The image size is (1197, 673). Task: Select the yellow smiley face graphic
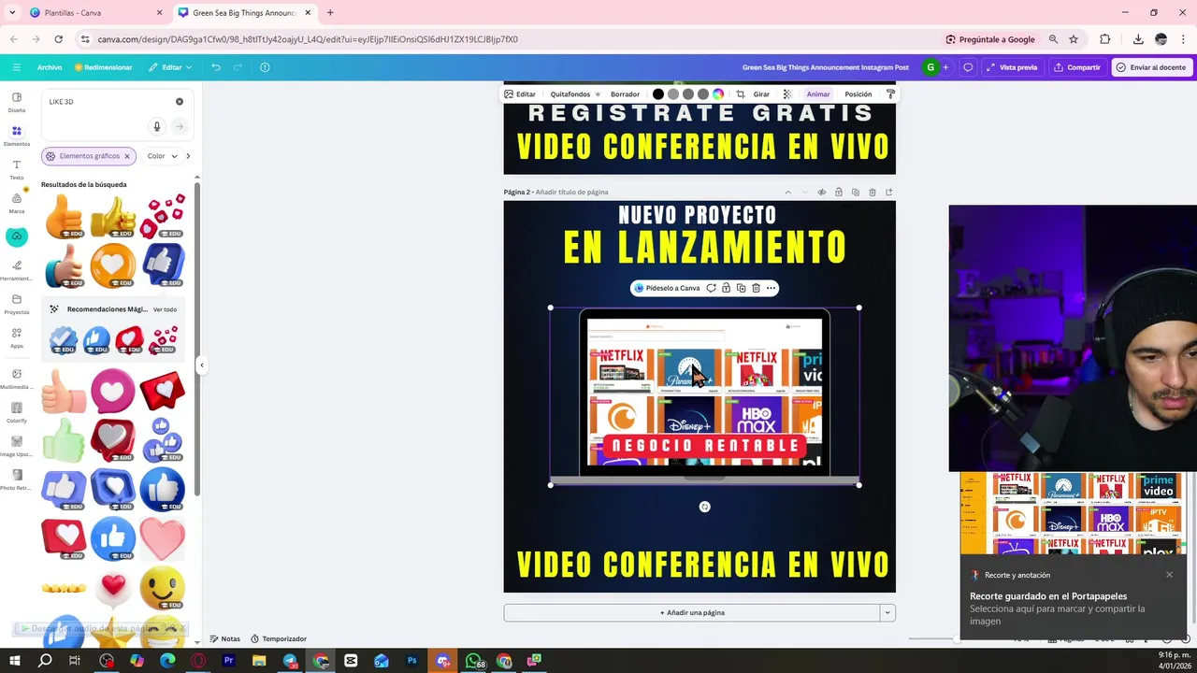tap(163, 587)
